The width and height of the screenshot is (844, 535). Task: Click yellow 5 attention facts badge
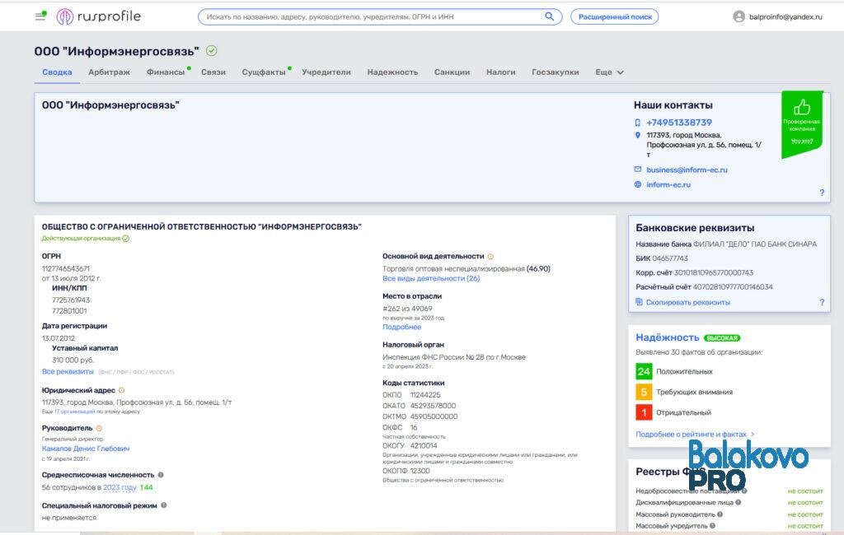click(x=644, y=392)
